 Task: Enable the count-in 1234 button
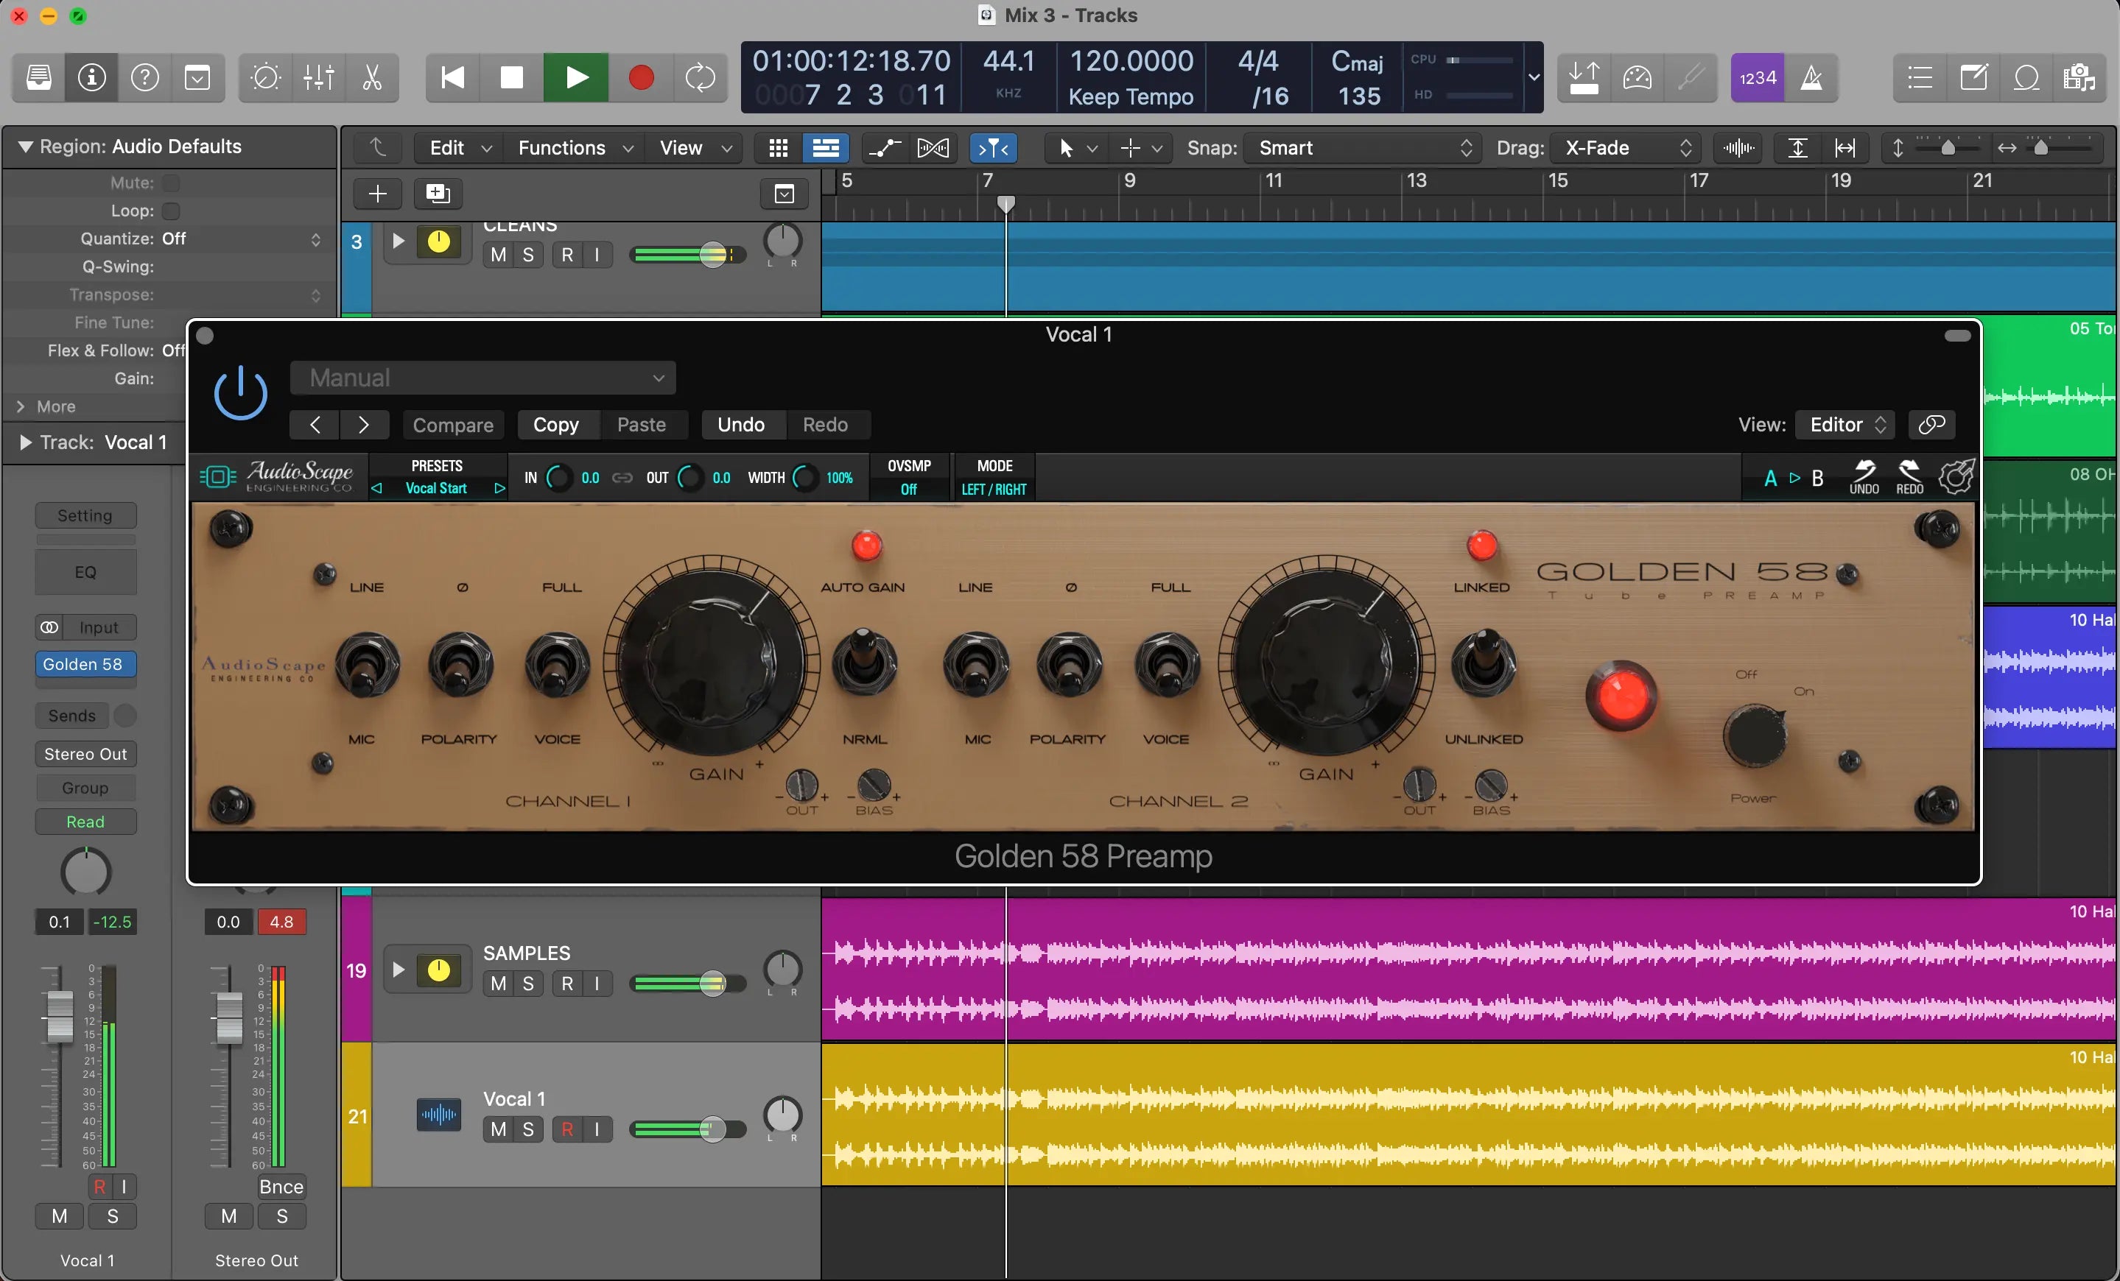click(x=1757, y=77)
